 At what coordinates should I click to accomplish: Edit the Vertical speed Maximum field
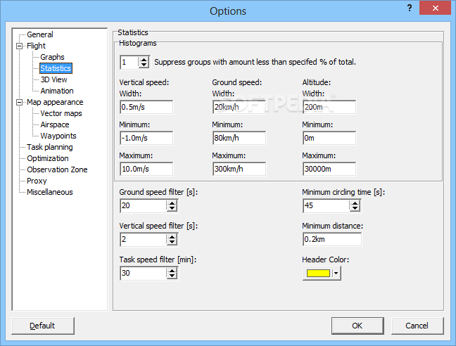(146, 169)
